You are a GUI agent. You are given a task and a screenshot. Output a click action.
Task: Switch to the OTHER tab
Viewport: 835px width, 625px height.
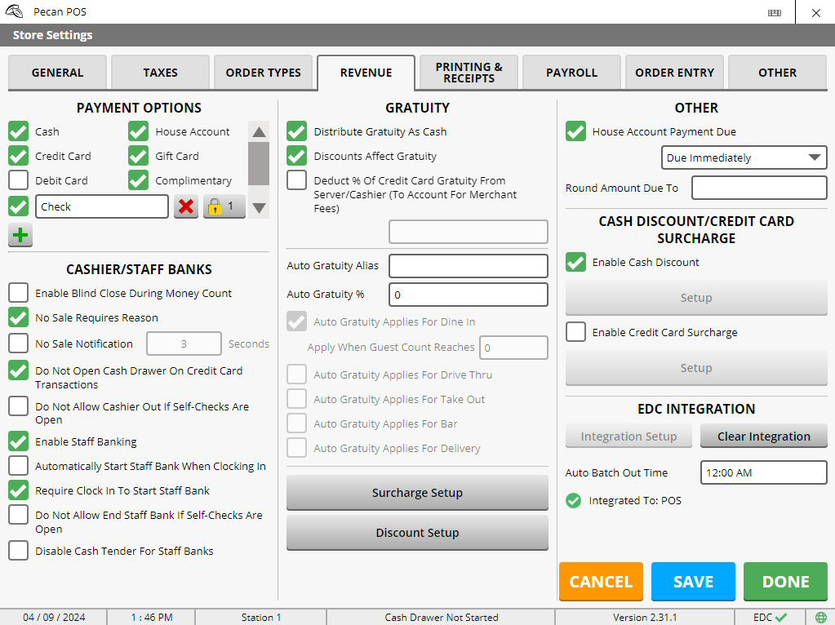pyautogui.click(x=777, y=73)
